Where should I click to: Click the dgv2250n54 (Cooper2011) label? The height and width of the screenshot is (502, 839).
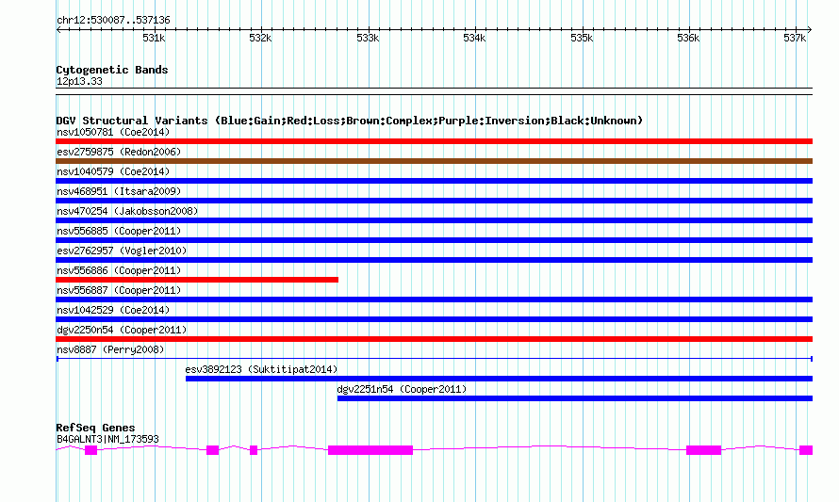[x=122, y=330]
